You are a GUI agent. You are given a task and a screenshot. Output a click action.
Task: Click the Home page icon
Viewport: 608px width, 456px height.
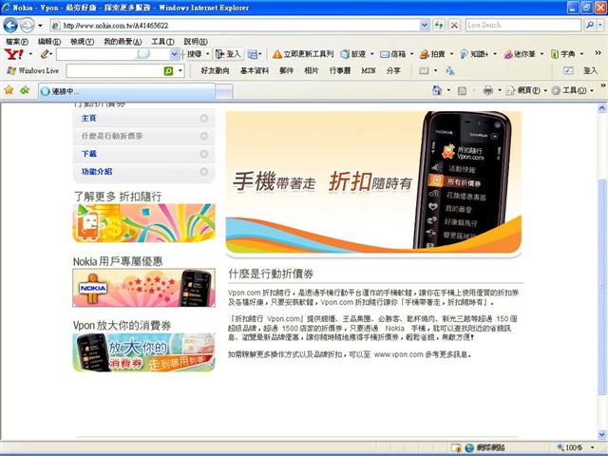pyautogui.click(x=437, y=91)
